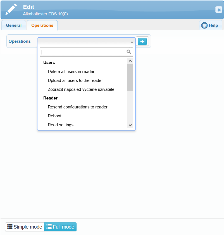
Task: Click the blue arrow run operation button
Action: click(142, 41)
